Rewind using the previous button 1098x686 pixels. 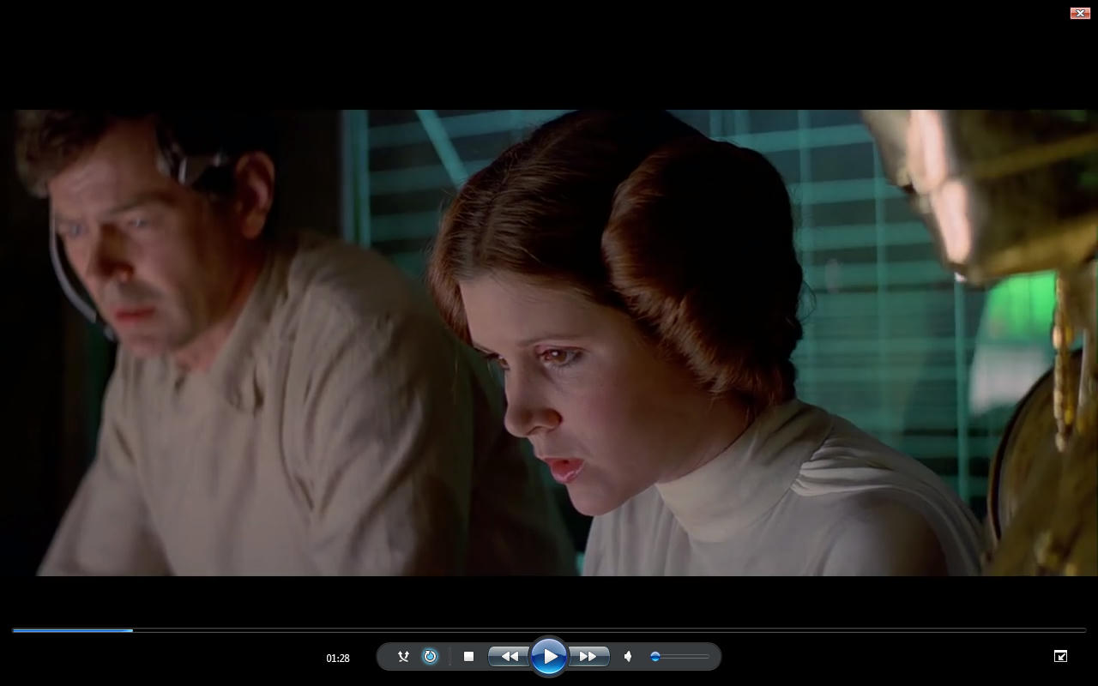[x=509, y=657]
